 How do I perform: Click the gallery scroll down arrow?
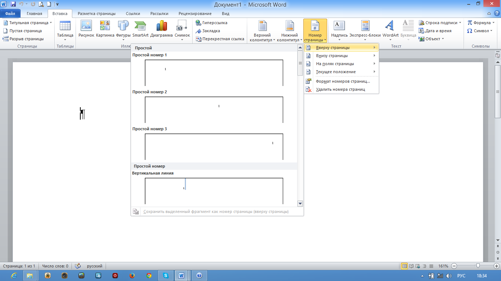(x=300, y=203)
